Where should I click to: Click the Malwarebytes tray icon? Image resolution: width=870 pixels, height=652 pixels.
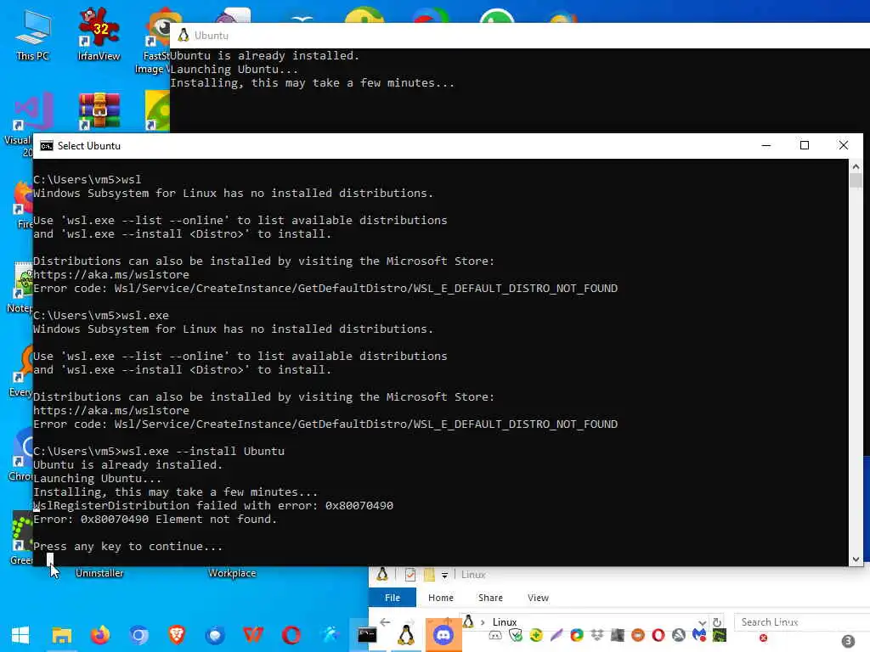pos(699,635)
